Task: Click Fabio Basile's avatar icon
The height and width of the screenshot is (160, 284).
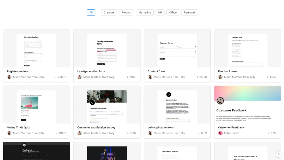Action: click(220, 133)
